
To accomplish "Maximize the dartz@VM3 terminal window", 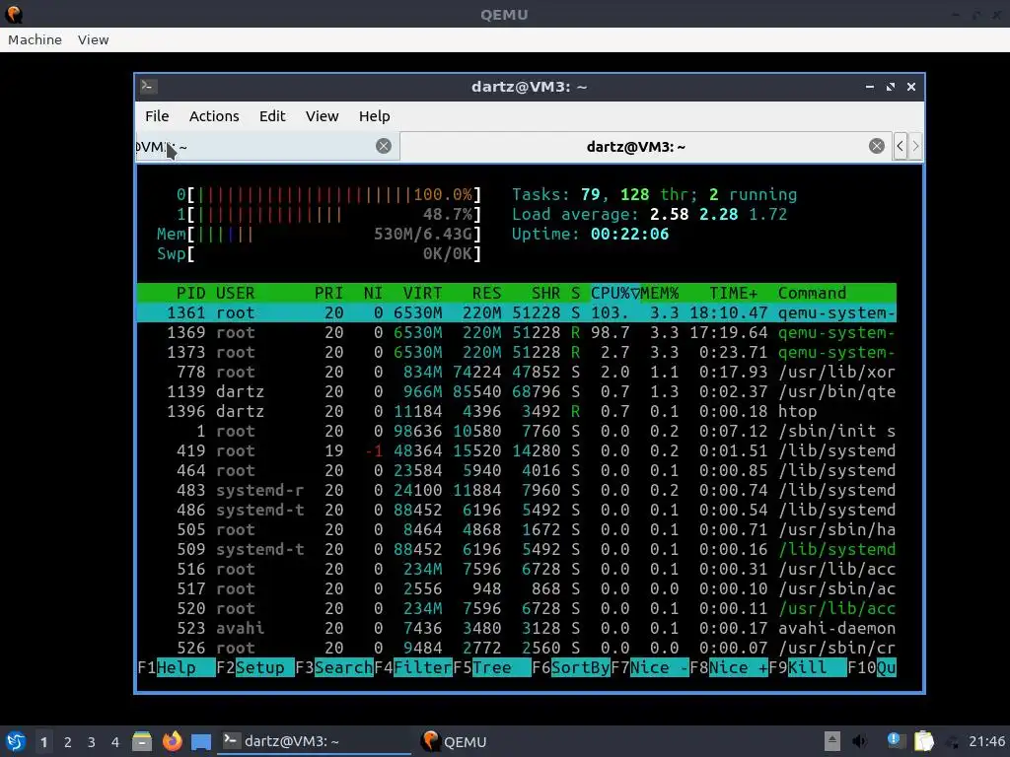I will (891, 87).
